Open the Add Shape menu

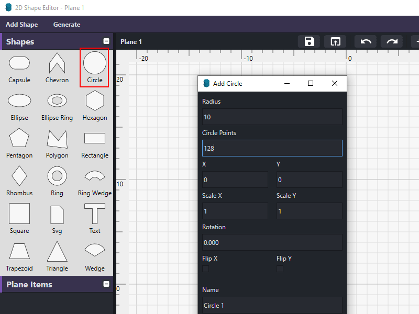[x=21, y=25]
